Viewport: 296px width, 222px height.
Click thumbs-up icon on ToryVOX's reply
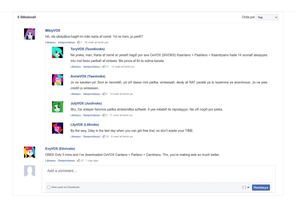[104, 66]
